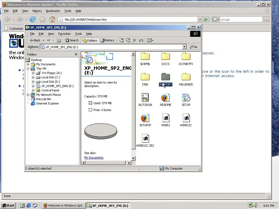Click the History toolbar button
Viewport: 279px width, 209px height.
tap(107, 40)
